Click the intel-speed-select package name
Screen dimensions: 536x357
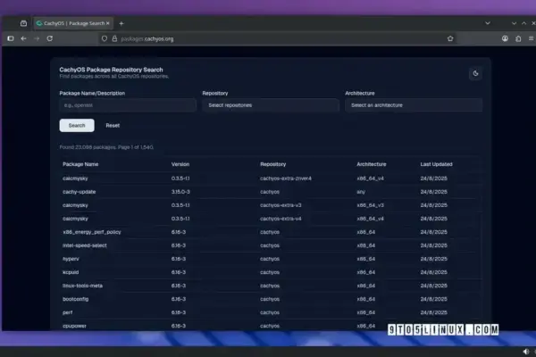85,245
